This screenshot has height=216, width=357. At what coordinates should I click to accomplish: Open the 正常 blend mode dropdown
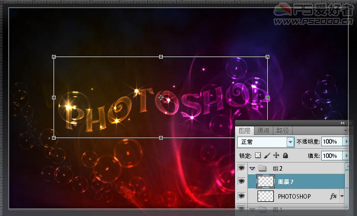291,142
